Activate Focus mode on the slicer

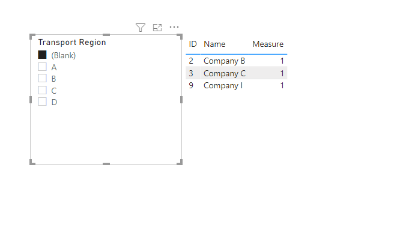click(157, 28)
